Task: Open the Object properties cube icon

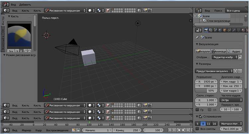Action: [224, 31]
